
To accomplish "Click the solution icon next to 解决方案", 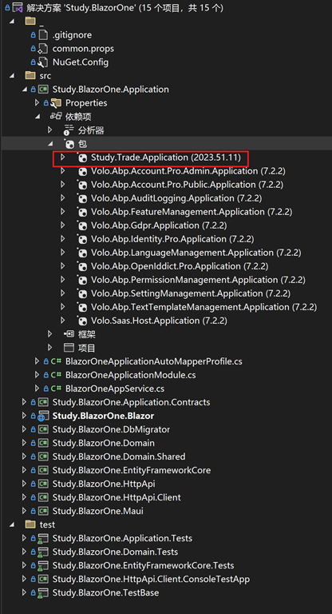I will tap(18, 7).
